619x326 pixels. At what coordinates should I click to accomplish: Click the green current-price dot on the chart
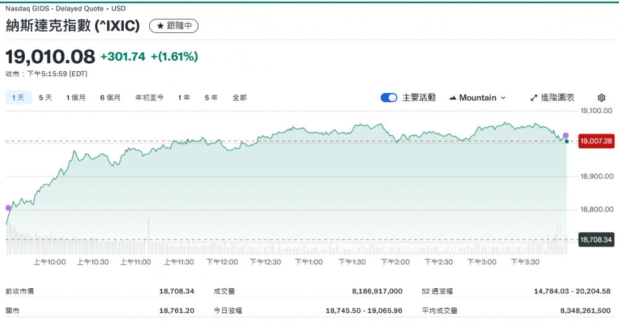pyautogui.click(x=566, y=141)
